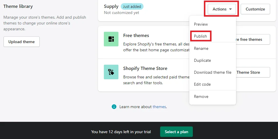Click the partially hidden free themes button
Viewport: 278px width, 139px height.
(253, 39)
